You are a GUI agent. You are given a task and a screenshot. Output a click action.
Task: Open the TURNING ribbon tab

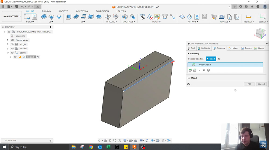pos(46,11)
